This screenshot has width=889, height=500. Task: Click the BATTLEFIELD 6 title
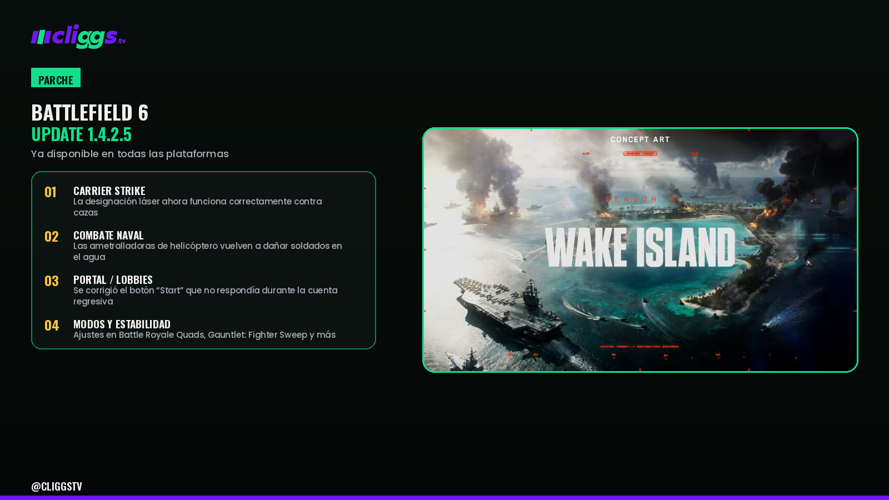pyautogui.click(x=89, y=113)
